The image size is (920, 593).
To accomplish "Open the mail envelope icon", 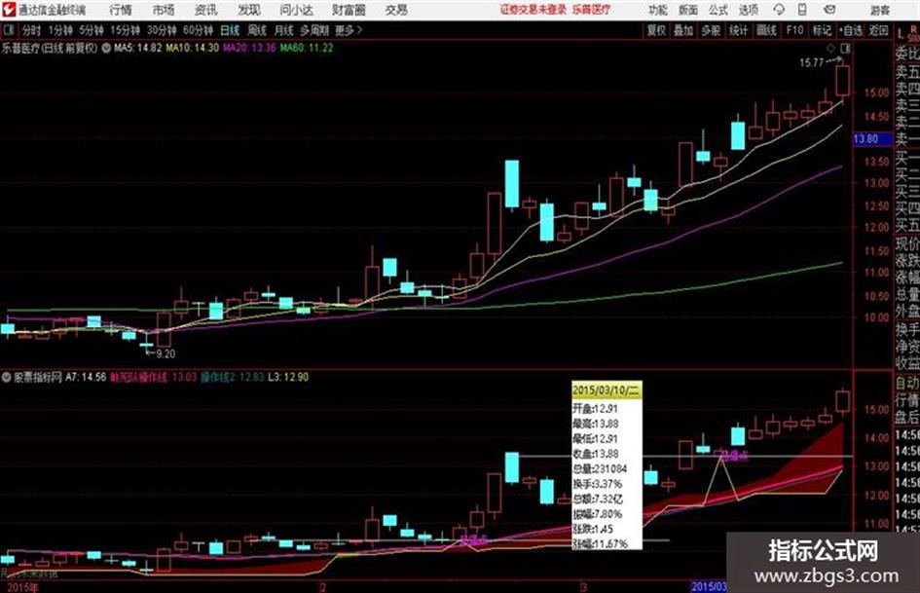I will (829, 10).
